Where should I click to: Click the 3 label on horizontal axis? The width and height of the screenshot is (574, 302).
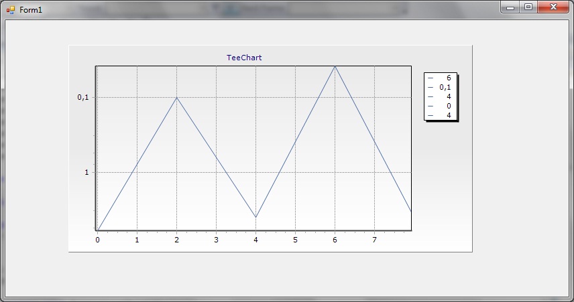[216, 240]
